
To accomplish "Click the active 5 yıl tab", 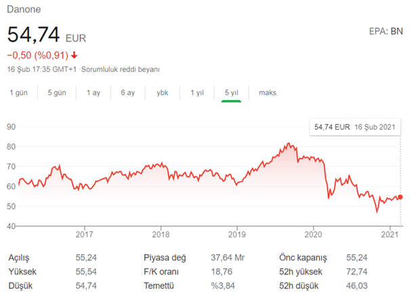I will coord(231,93).
